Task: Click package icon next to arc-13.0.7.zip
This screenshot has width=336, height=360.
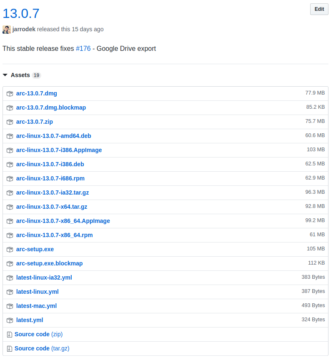Action: tap(10, 122)
